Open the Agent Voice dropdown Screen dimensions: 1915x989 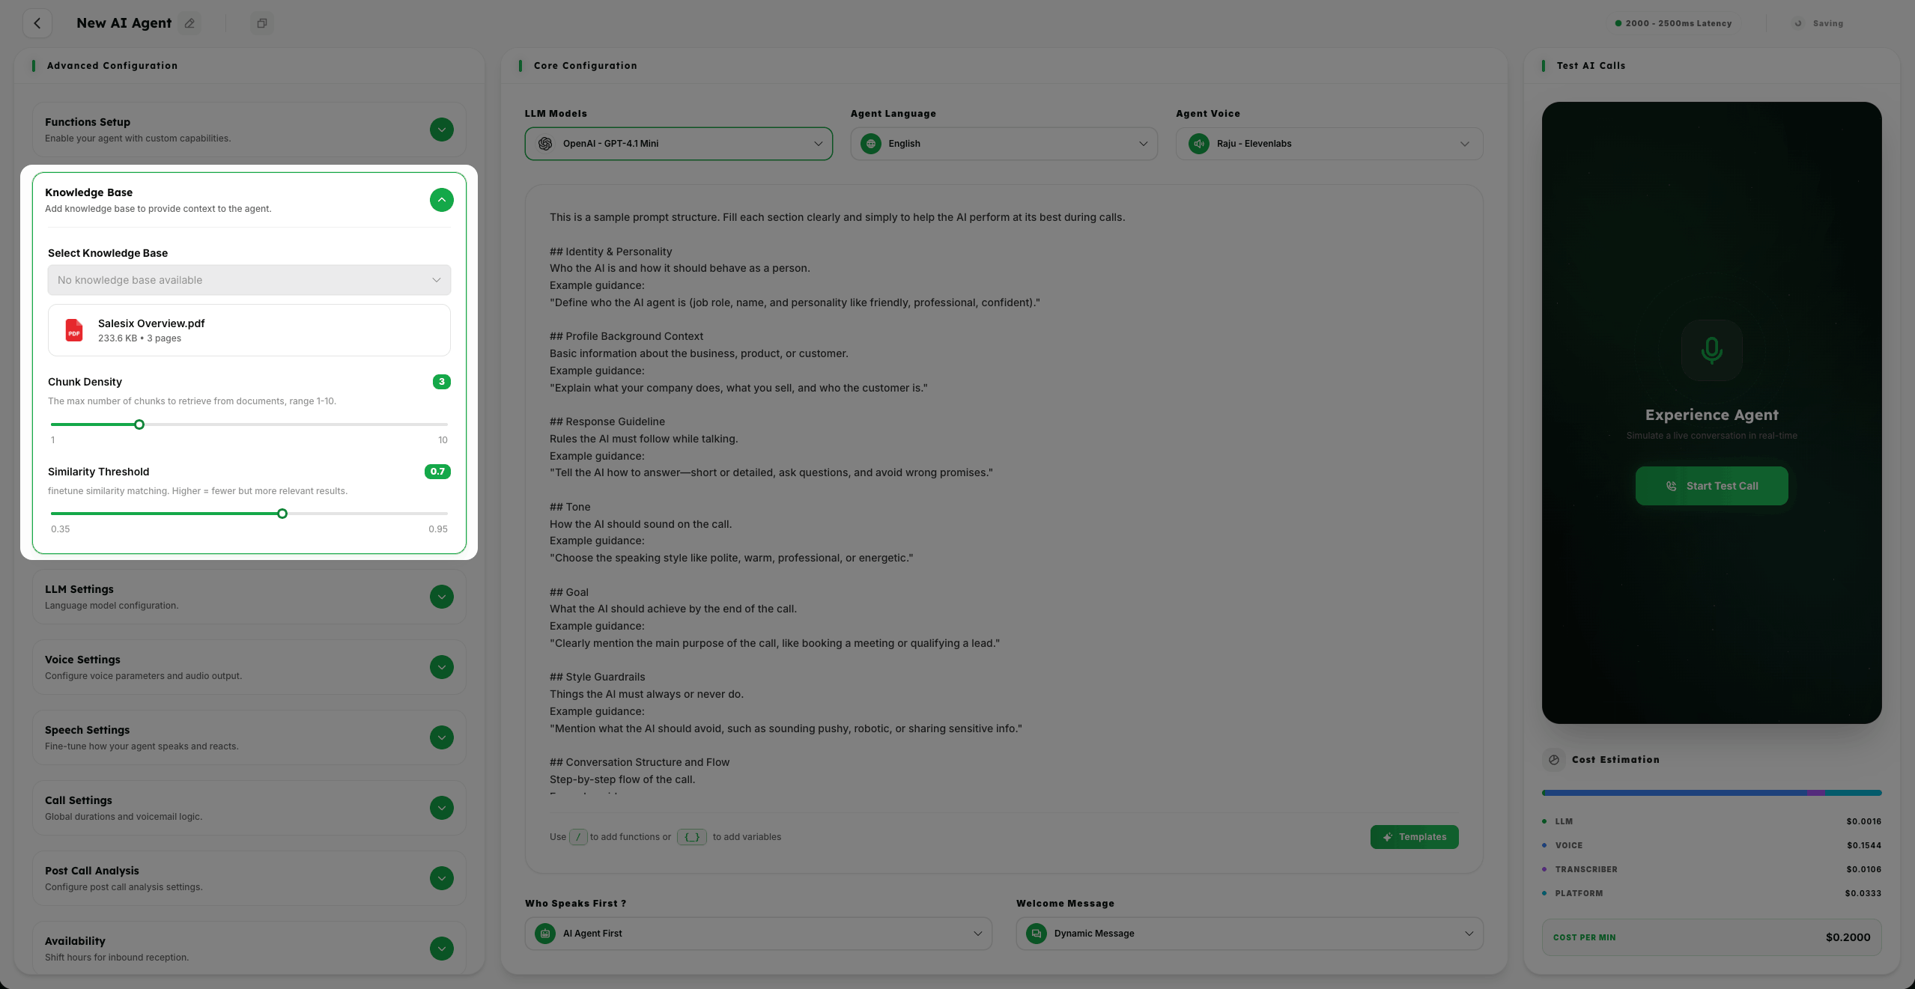(x=1329, y=144)
